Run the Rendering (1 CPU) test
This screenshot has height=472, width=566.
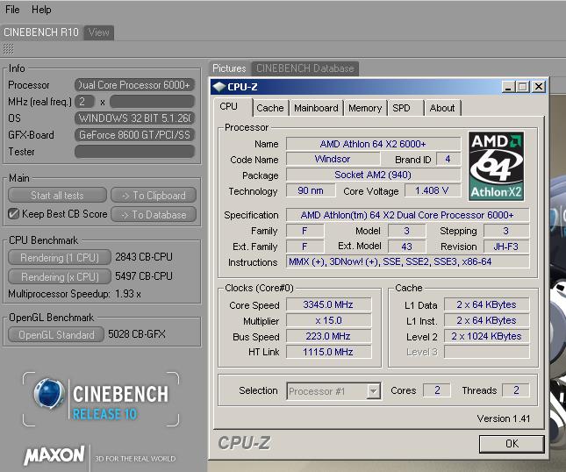[x=60, y=258]
